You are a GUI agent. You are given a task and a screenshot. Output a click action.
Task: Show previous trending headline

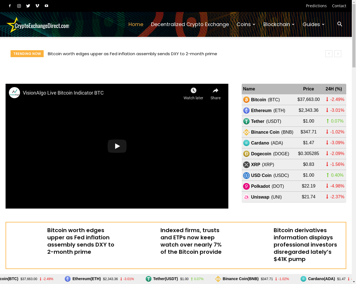click(329, 54)
